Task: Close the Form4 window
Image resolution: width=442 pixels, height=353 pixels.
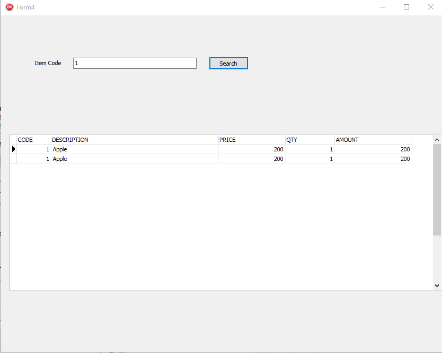Action: (430, 7)
